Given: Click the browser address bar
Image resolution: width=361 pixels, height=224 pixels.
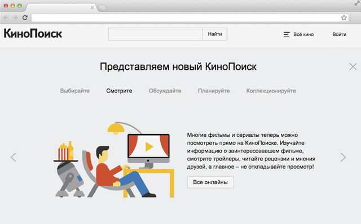Looking at the screenshot, I should coord(190,17).
